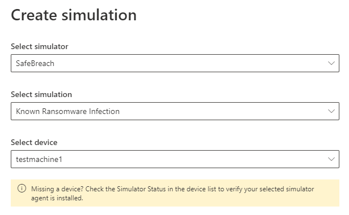This screenshot has width=349, height=215.
Task: Click 'agent is installed.' banner line
Action: (57, 198)
